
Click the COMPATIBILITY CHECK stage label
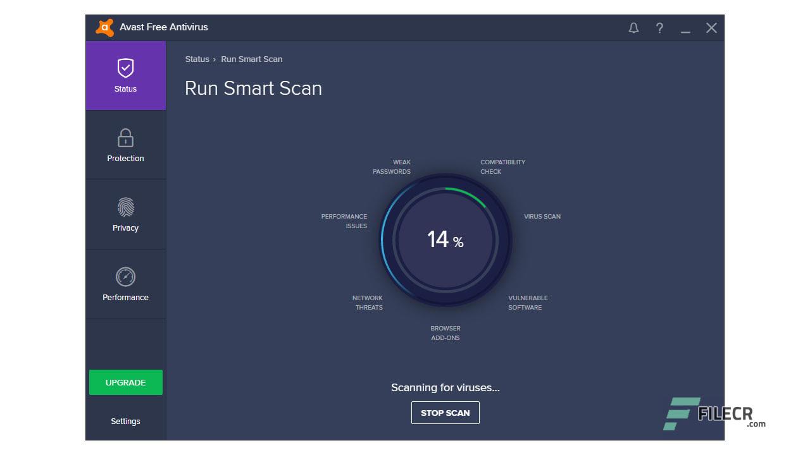[502, 167]
